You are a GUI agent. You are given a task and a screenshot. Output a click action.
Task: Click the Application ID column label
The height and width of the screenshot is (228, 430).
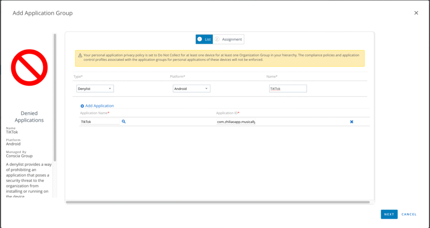tap(228, 113)
